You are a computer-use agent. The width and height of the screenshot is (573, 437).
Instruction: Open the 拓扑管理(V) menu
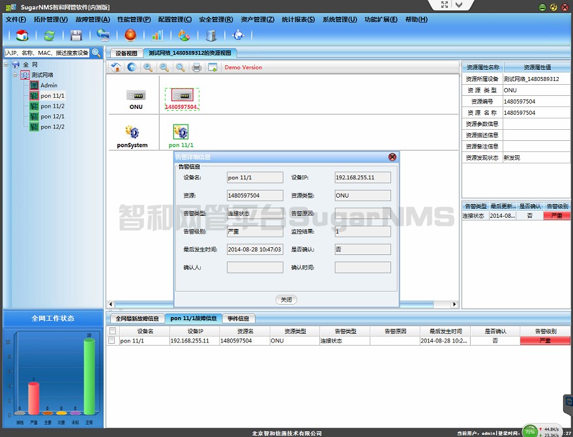pos(51,20)
